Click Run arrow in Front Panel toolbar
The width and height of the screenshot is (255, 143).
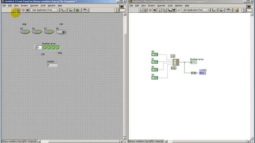click(14, 10)
